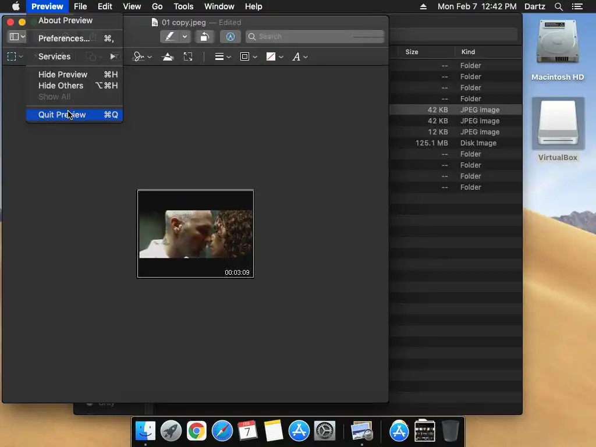Open System Preferences from the Dock

tap(325, 431)
